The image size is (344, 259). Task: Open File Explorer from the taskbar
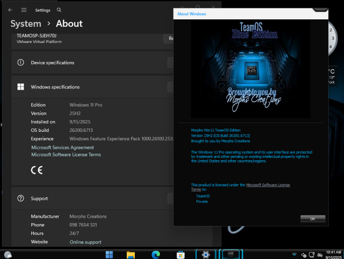131,255
